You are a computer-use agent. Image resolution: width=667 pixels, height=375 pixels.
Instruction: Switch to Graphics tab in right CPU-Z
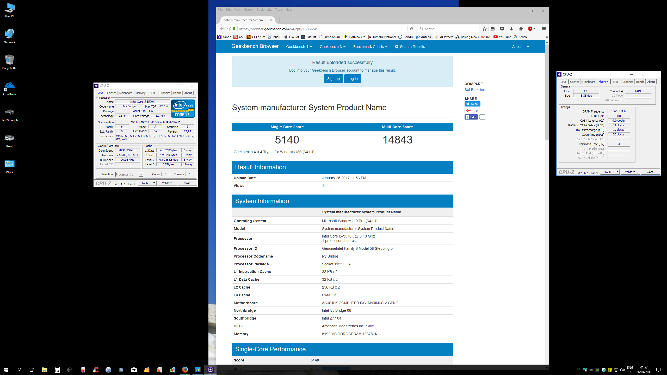pos(628,82)
